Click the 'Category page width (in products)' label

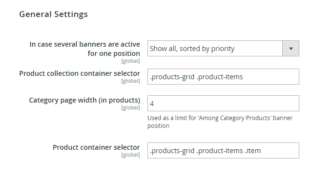pyautogui.click(x=84, y=100)
